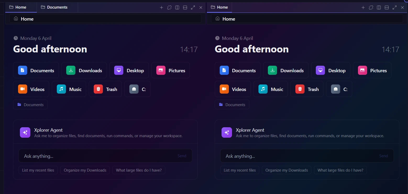Click the Monday 6 April date in the right pane
Screen dimensions: 408x194
(238, 38)
